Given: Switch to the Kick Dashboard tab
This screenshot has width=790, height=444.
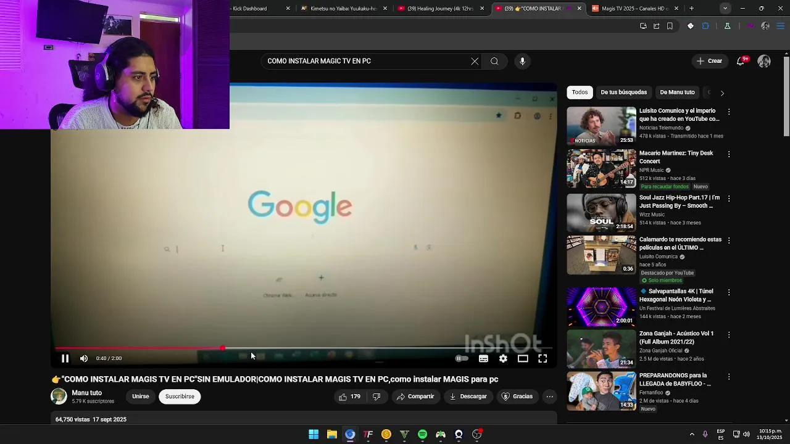Looking at the screenshot, I should click(250, 9).
